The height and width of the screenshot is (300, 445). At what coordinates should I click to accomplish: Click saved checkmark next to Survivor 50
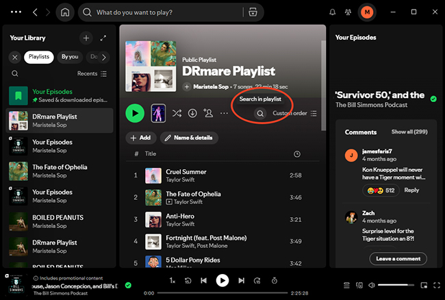click(x=433, y=99)
